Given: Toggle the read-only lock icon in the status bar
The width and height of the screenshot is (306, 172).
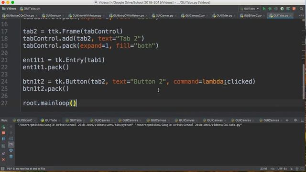Looking at the screenshot, I should tap(291, 169).
